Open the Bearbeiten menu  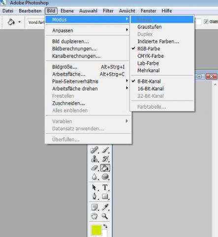(x=30, y=11)
